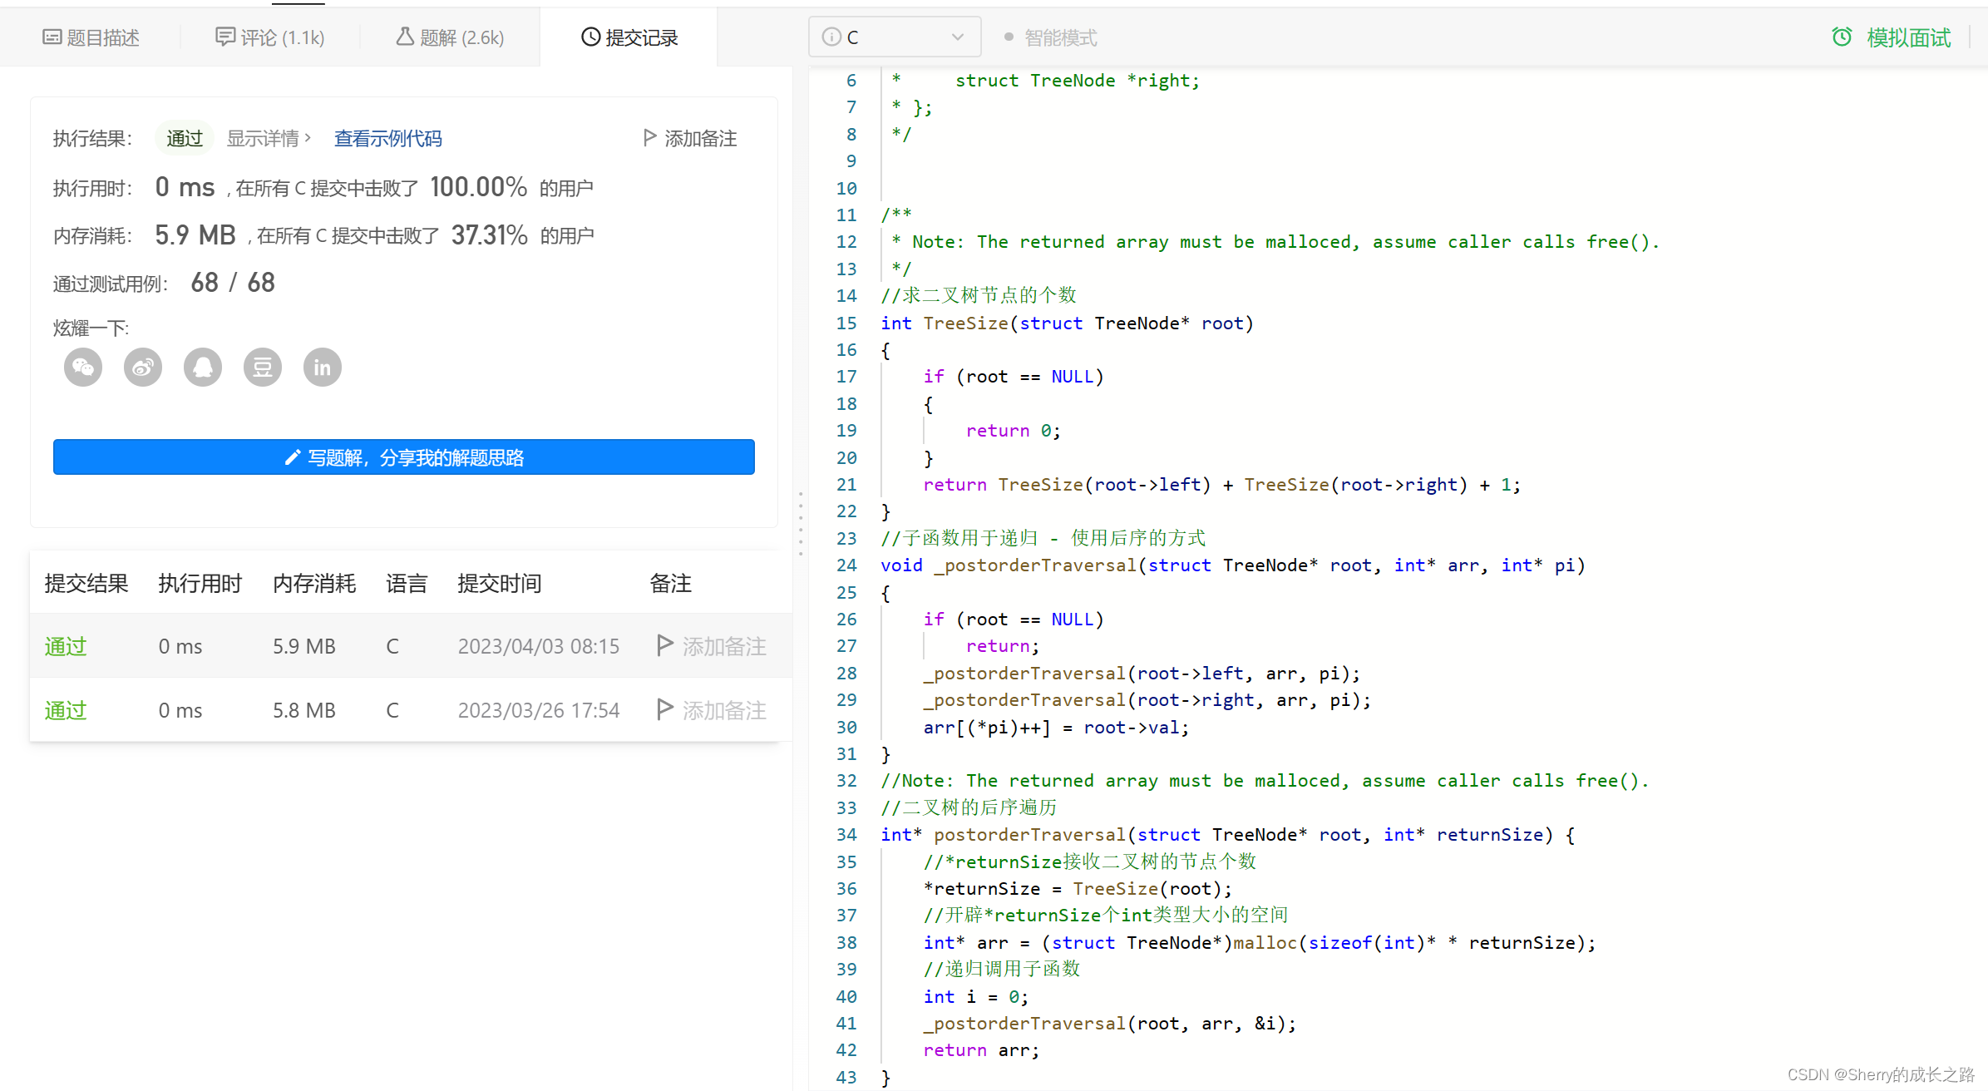Click the 100.00% runtime percentile

478,187
